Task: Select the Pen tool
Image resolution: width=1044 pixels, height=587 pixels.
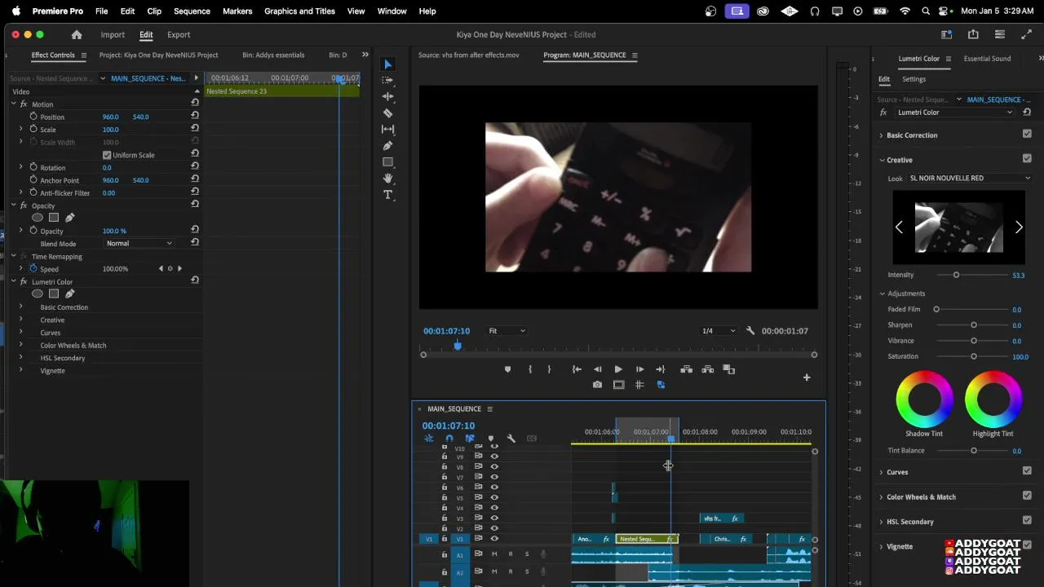Action: click(x=387, y=146)
